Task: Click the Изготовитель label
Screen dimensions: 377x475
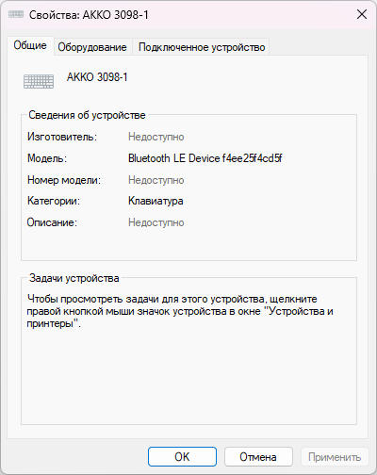Action: point(62,137)
